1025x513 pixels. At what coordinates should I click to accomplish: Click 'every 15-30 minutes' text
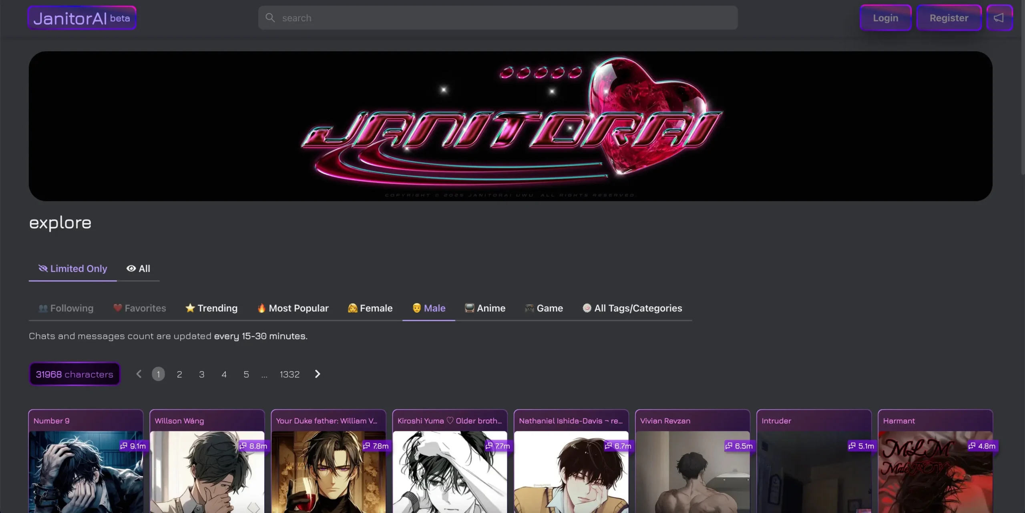(261, 336)
